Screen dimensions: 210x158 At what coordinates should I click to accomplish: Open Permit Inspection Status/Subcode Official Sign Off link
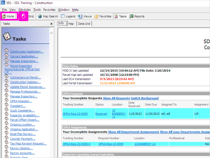tap(22, 69)
